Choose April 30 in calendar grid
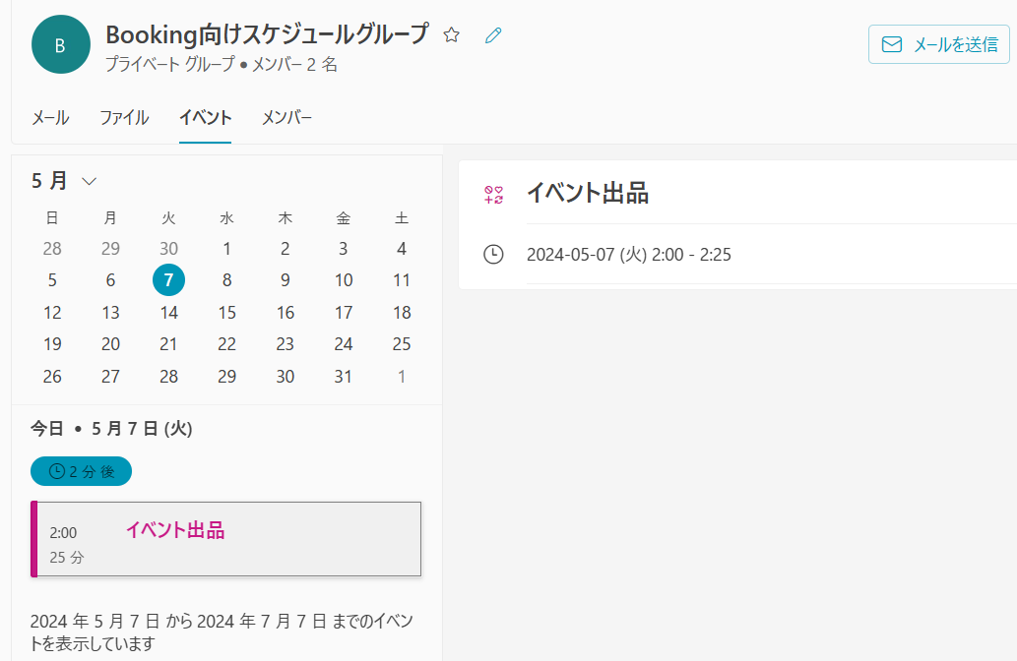 (168, 248)
